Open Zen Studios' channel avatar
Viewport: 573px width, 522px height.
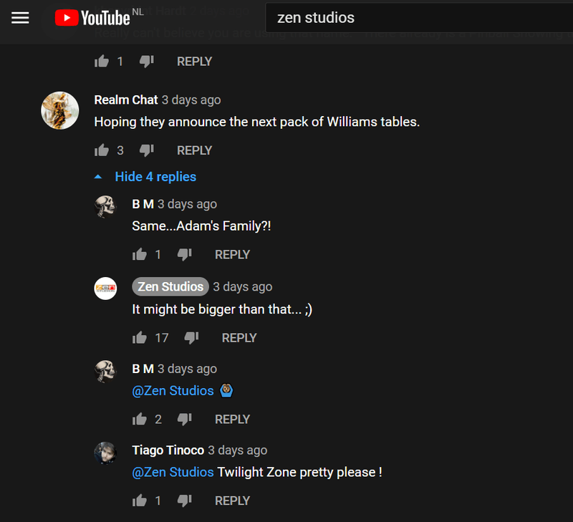(105, 289)
